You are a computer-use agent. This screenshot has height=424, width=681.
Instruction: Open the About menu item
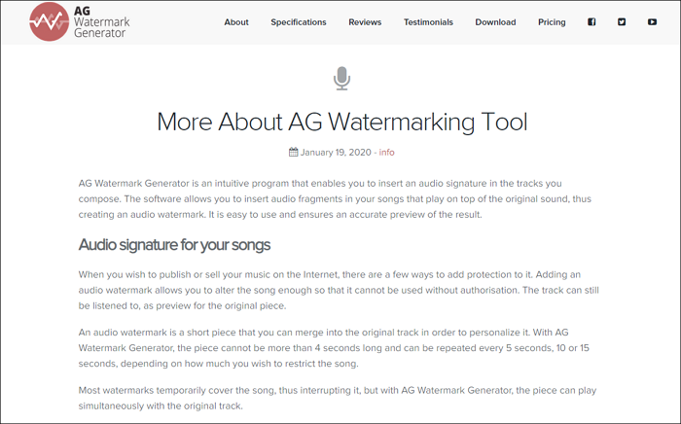pos(236,22)
